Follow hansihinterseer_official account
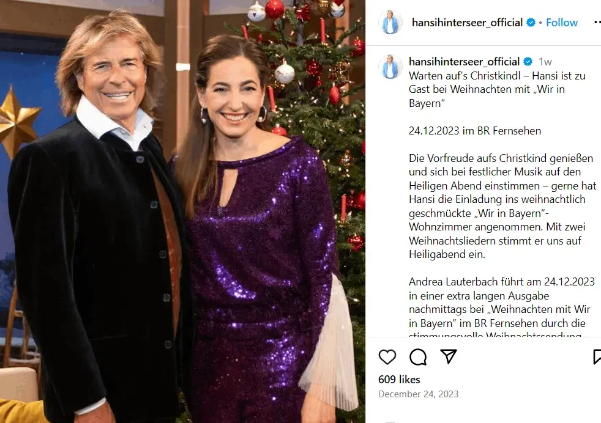The width and height of the screenshot is (601, 423). pos(561,23)
